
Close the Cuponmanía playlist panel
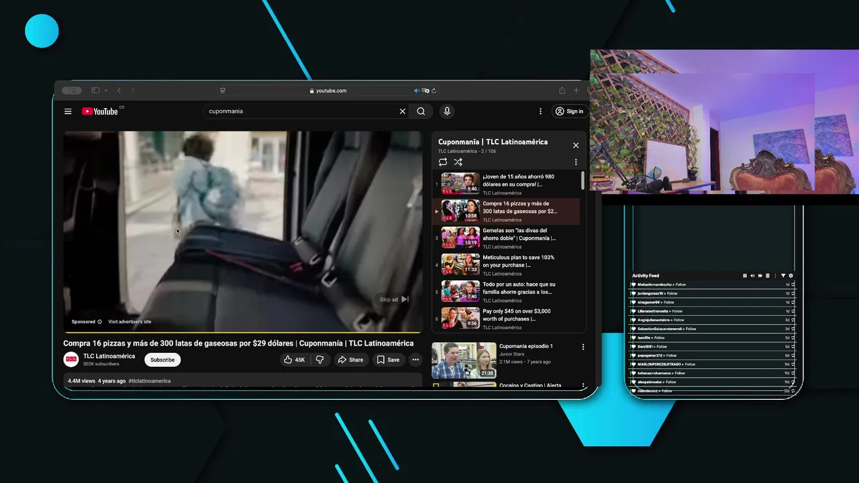pyautogui.click(x=575, y=145)
